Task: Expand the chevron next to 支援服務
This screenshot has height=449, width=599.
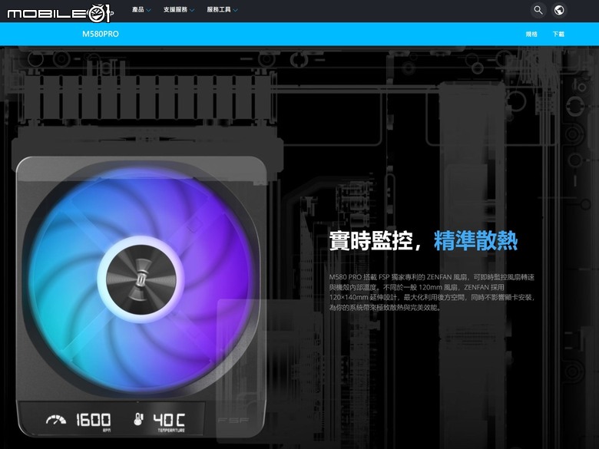Action: coord(192,10)
